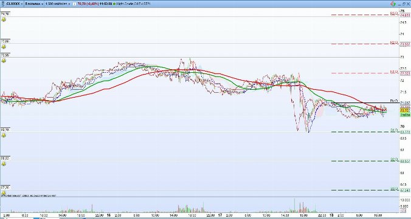Select the S1 pivot support label
Image resolution: width=411 pixels, height=219 pixels.
[x=394, y=130]
